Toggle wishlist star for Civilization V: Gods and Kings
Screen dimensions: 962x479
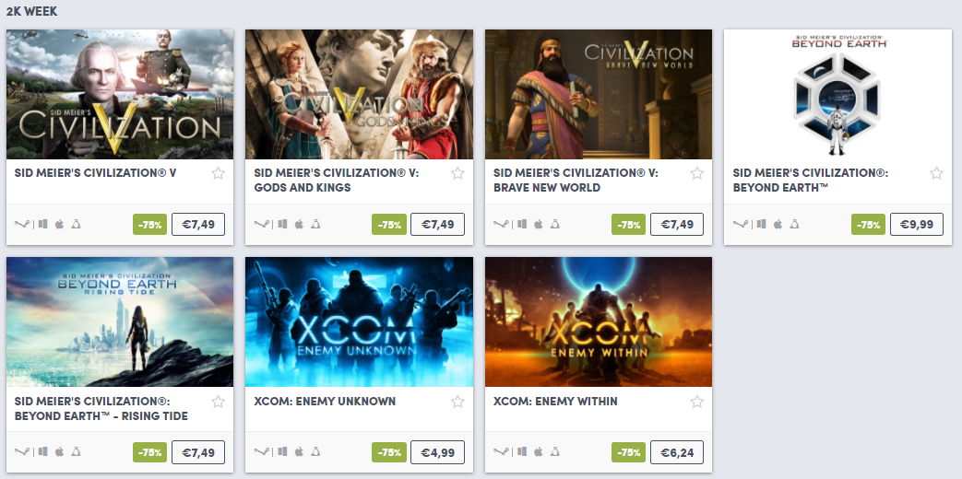(x=457, y=173)
